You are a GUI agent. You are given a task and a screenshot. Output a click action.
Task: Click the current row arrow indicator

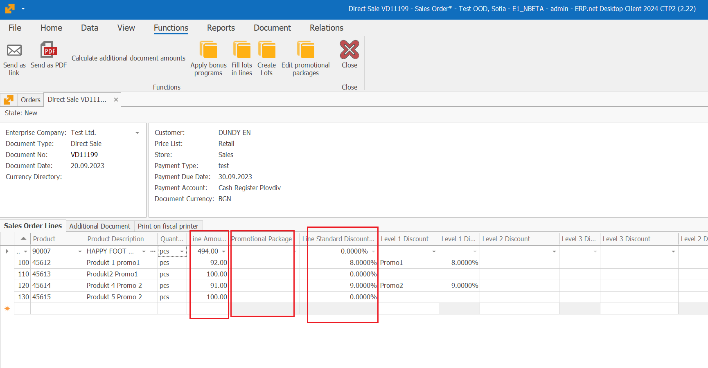7,251
